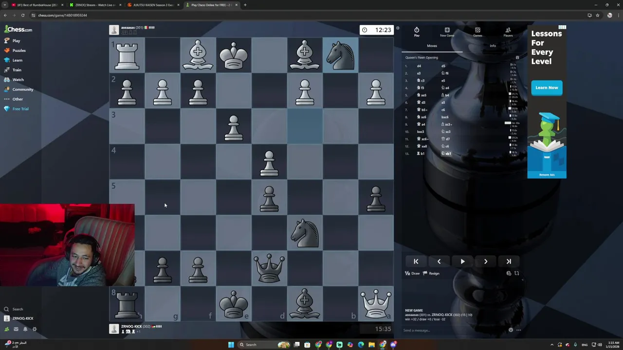
Task: Step back one move
Action: [x=439, y=262]
